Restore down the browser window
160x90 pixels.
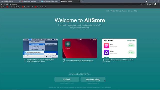pyautogui.click(x=154, y=1)
